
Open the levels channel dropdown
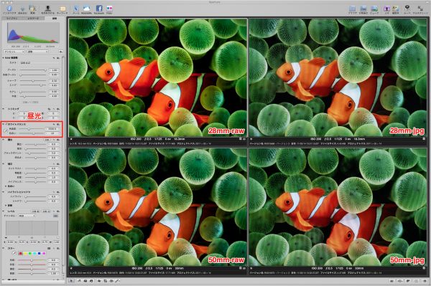click(x=27, y=216)
